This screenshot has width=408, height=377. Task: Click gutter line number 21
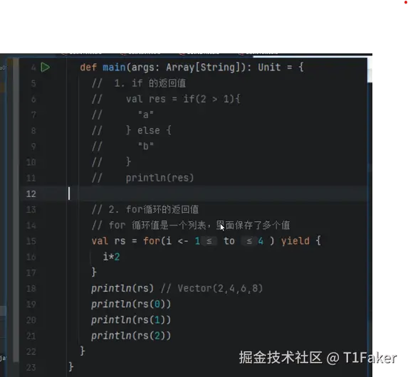(x=31, y=336)
